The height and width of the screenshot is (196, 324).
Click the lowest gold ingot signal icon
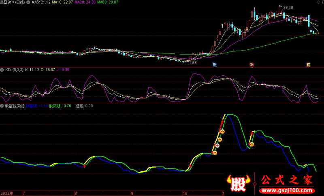(215, 153)
